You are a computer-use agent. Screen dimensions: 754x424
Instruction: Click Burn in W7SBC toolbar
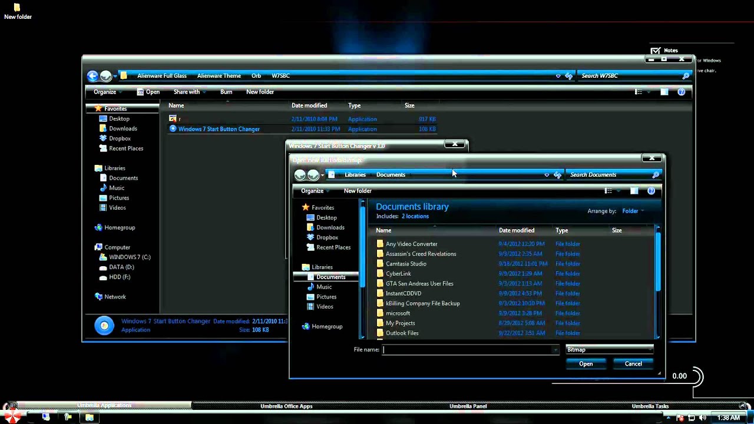226,92
